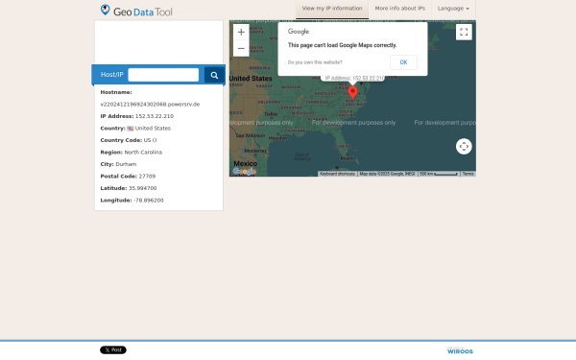Viewport: 576px width, 360px height.
Task: Click the United States country value
Action: click(153, 129)
